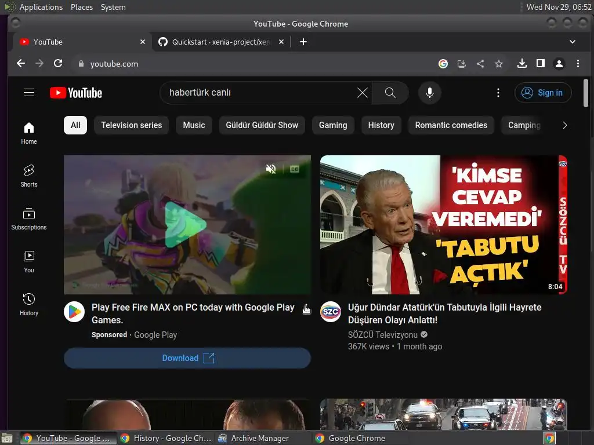
Task: Close the YouTube tab
Action: [143, 42]
